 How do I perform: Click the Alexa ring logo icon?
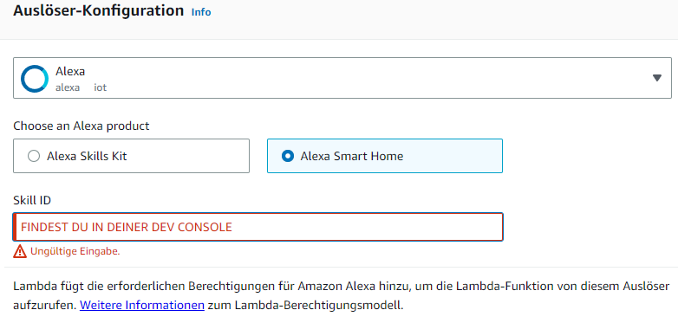tap(35, 79)
